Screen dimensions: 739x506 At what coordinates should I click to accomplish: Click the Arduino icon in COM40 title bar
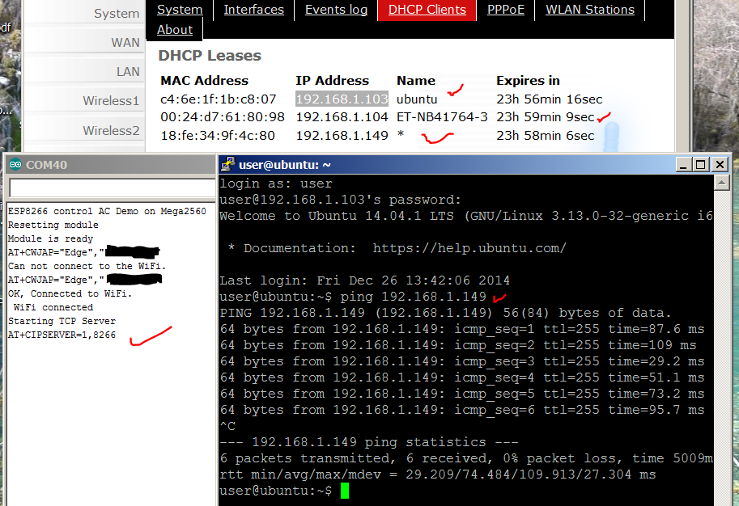coord(15,165)
